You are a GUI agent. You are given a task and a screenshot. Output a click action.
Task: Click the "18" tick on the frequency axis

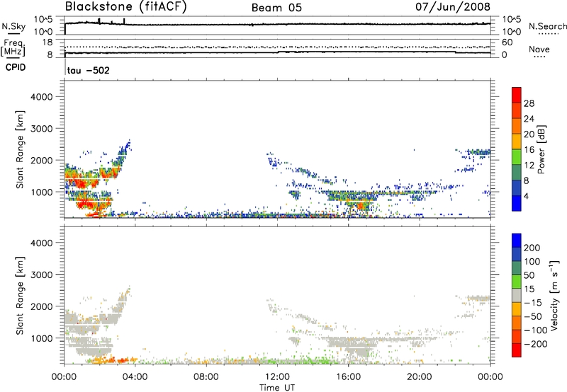click(47, 42)
